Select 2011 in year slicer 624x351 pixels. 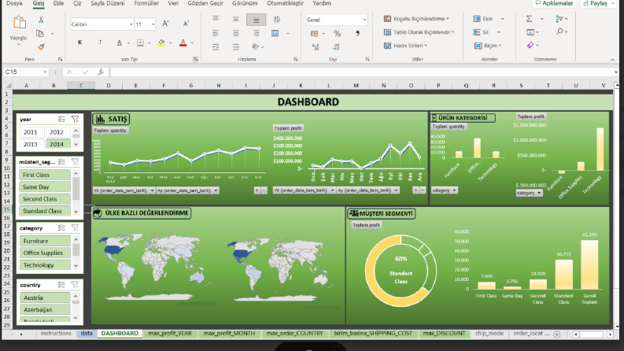tap(30, 132)
